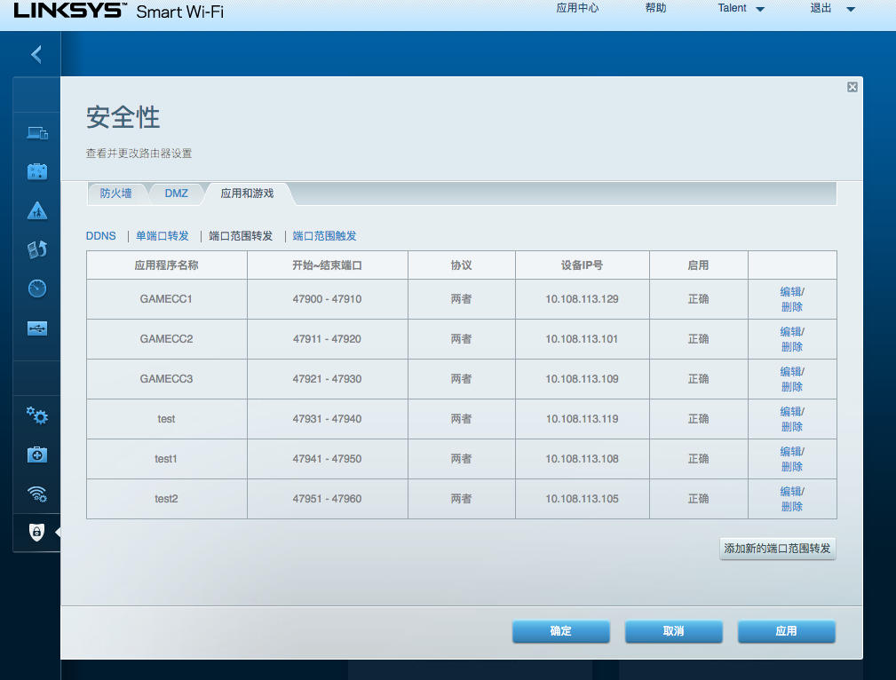This screenshot has width=896, height=680.
Task: Select the security shield icon in sidebar
Action: 36,532
